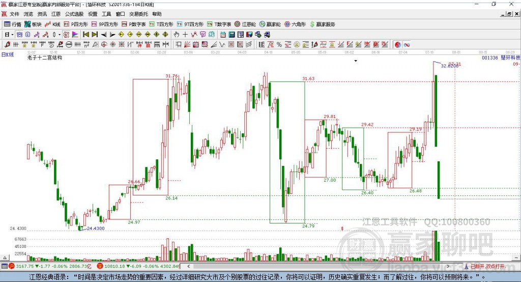Image resolution: width=521 pixels, height=282 pixels.
Task: Open 赢家服务 dollar-sign service
Action: [x=323, y=24]
